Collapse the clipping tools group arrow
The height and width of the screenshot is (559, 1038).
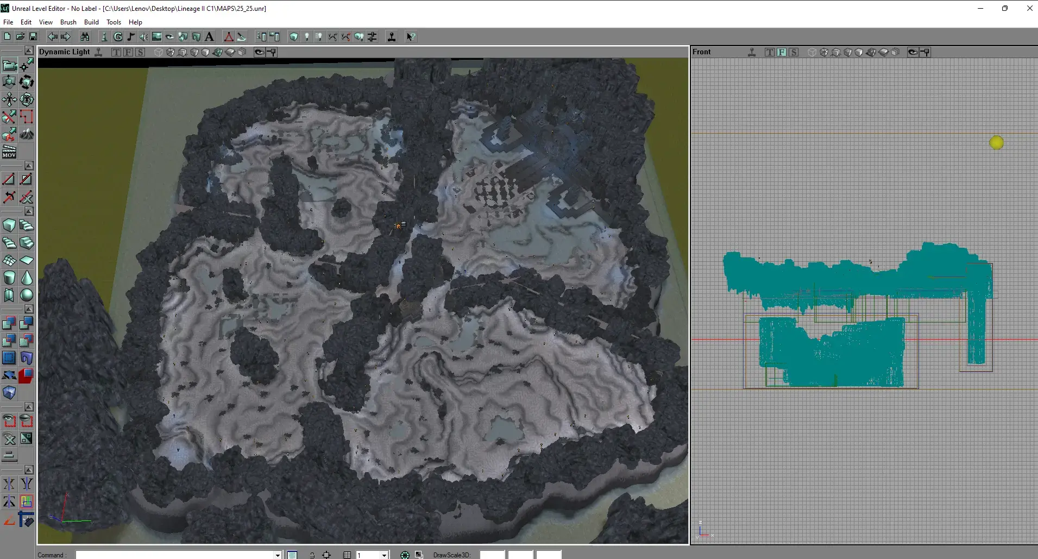click(x=29, y=165)
